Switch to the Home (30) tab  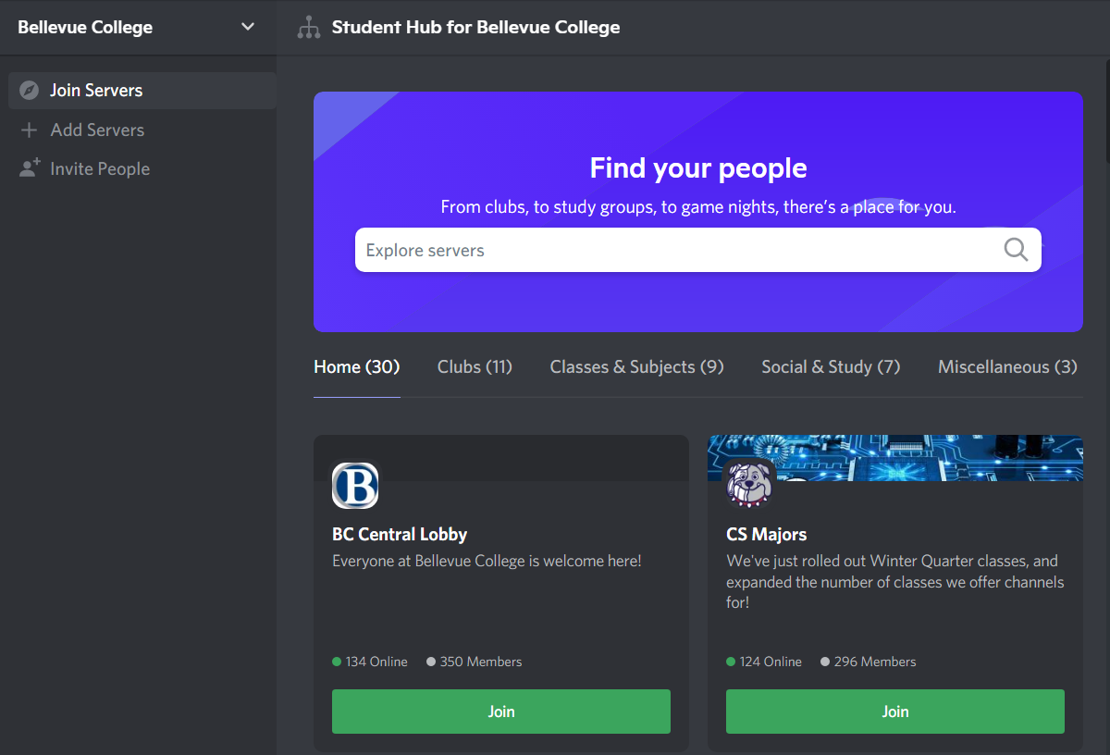(357, 367)
